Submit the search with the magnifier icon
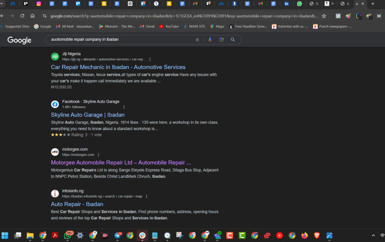This screenshot has height=242, width=385. pyautogui.click(x=233, y=40)
